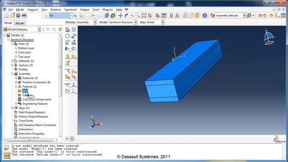Viewport: 288px width, 162px height.
Task: Save the model database with disk icon
Action: (18, 16)
